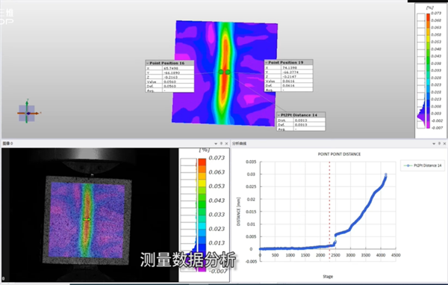Collapse the Point Position 16 label
Viewport: 448px width, 285px height.
(148, 63)
